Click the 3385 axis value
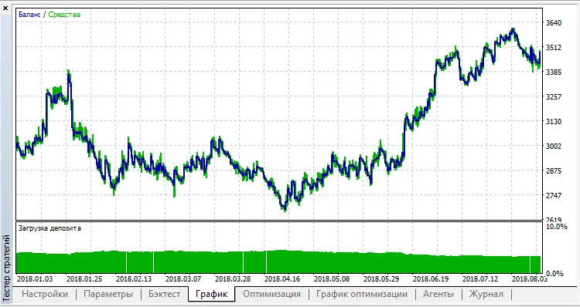 click(x=554, y=73)
